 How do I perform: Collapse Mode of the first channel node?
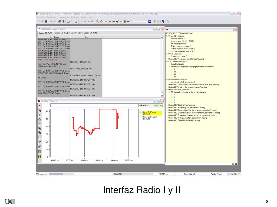coord(167,80)
